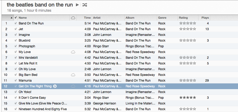Uncheck the Mamunia song checkbox
Image resolution: width=238 pixels, height=112 pixels.
16,81
